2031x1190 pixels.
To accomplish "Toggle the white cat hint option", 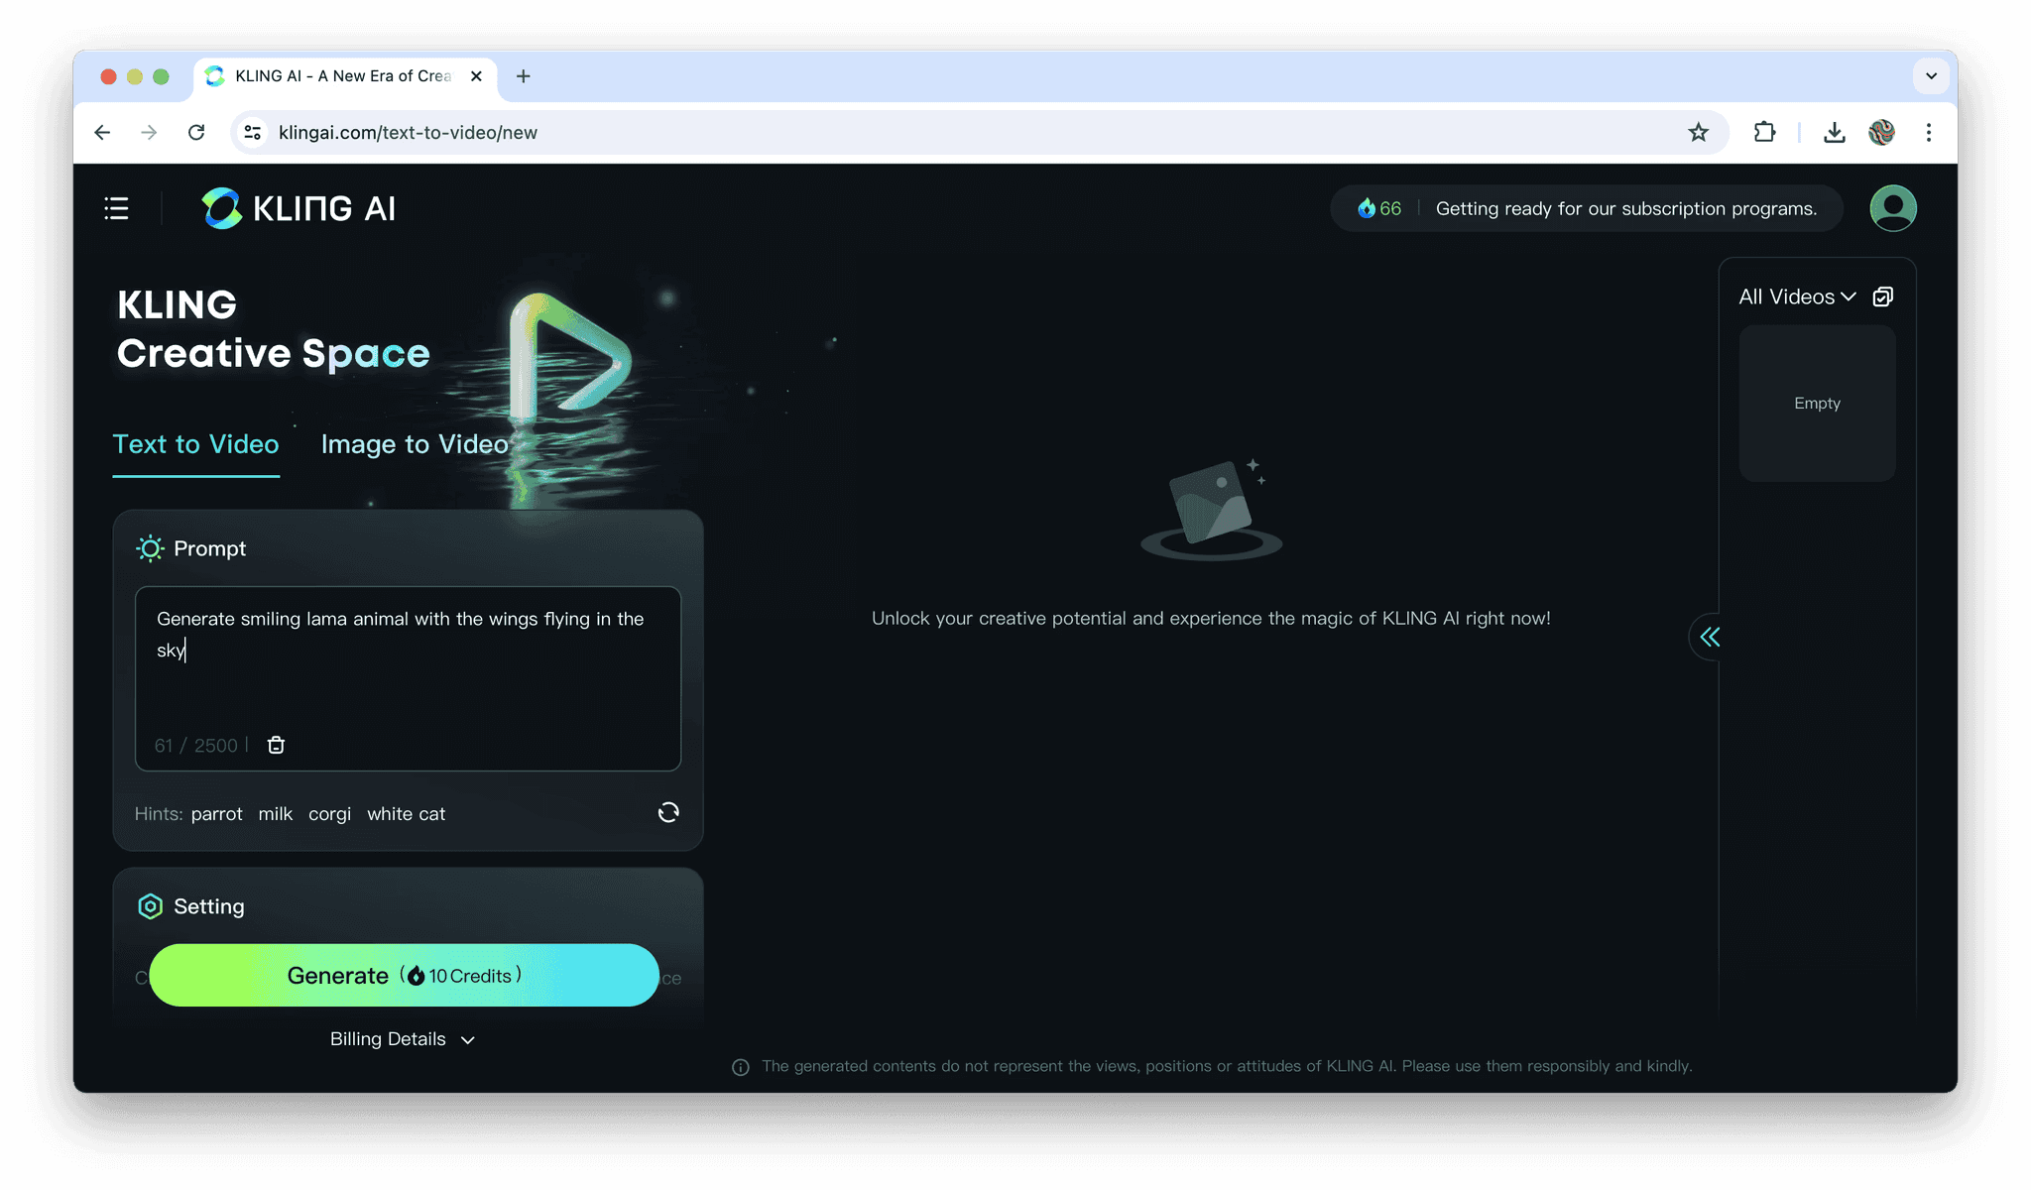I will click(x=407, y=813).
